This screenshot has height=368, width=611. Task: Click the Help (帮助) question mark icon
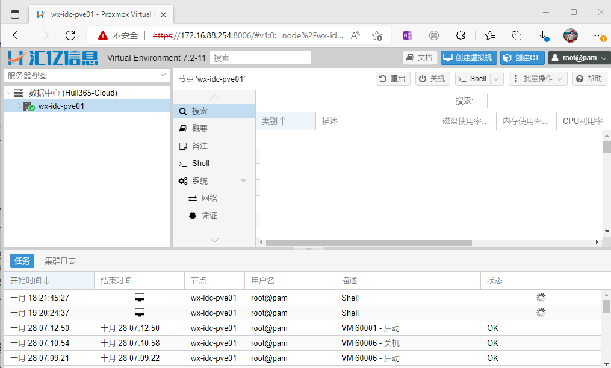[x=580, y=79]
